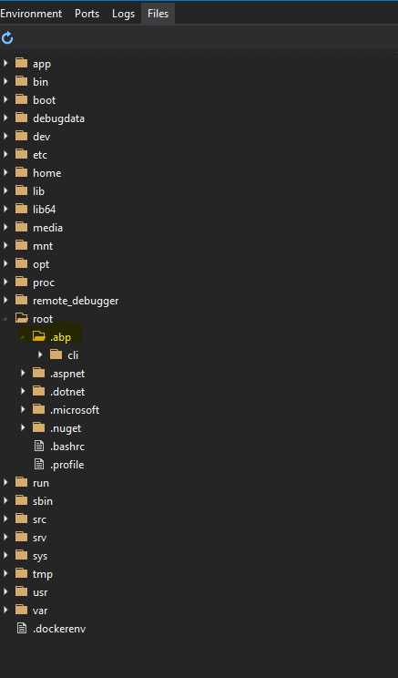Expand the src folder arrow
This screenshot has width=398, height=678.
point(5,519)
